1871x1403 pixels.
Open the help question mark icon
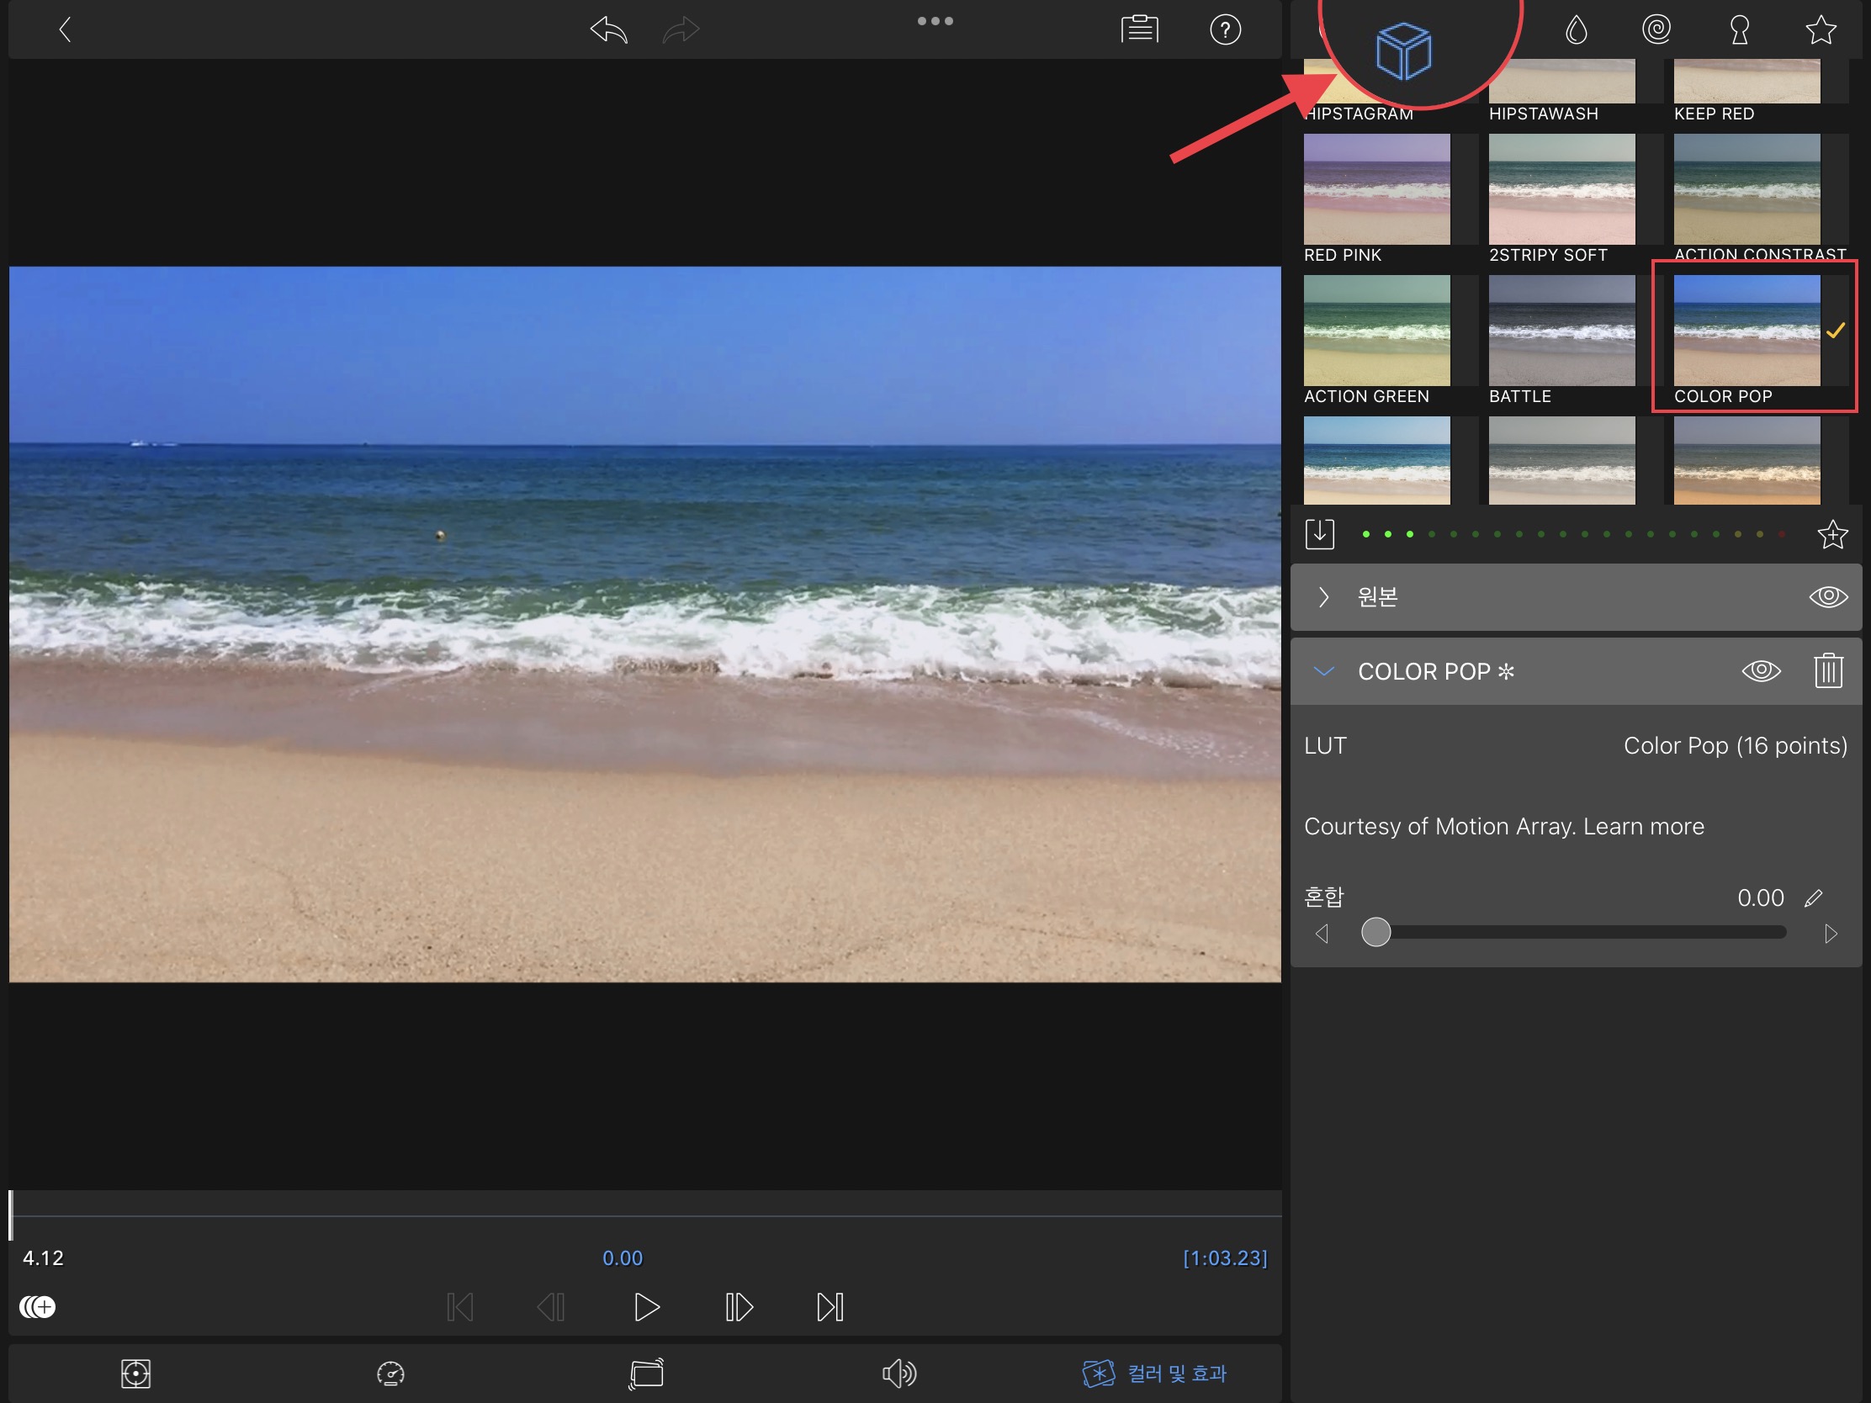click(1225, 30)
